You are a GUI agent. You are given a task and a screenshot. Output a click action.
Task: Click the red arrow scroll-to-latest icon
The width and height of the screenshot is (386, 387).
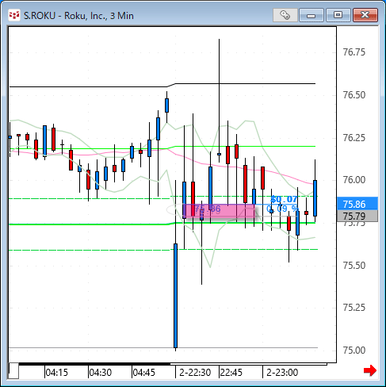pyautogui.click(x=370, y=370)
